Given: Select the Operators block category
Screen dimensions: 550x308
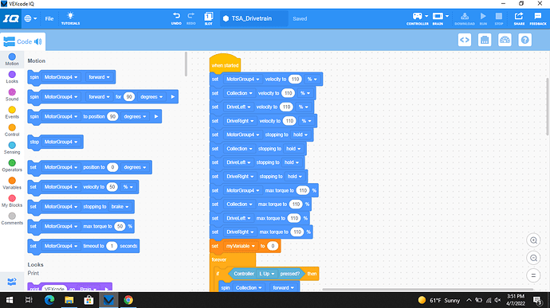Looking at the screenshot, I should (12, 166).
